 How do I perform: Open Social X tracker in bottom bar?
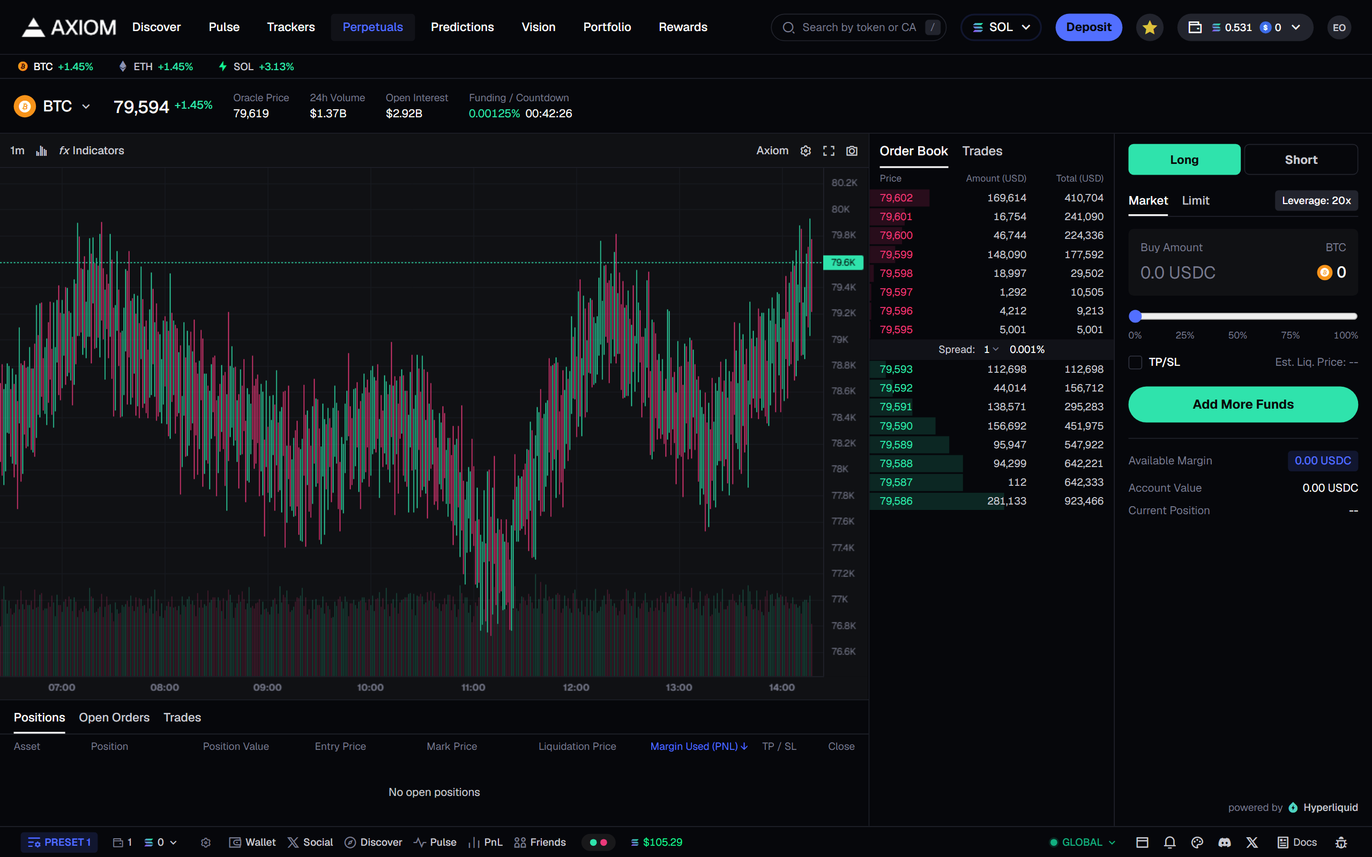coord(310,842)
